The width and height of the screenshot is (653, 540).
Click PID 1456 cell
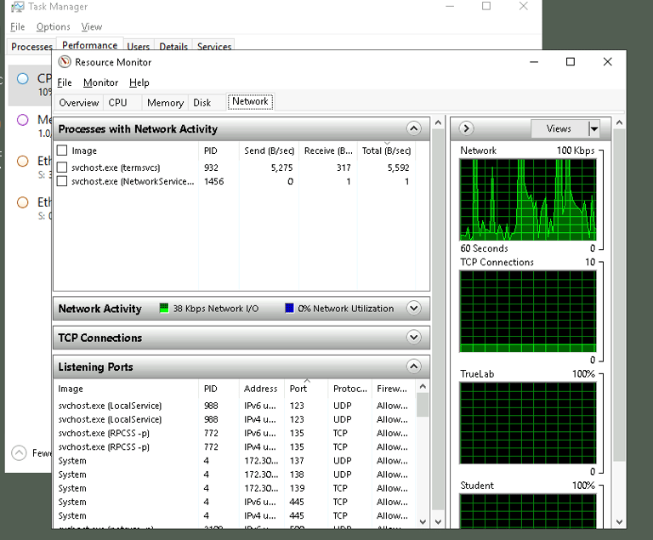(x=214, y=181)
